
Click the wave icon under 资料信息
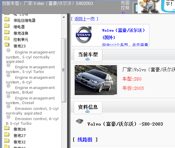87,111
